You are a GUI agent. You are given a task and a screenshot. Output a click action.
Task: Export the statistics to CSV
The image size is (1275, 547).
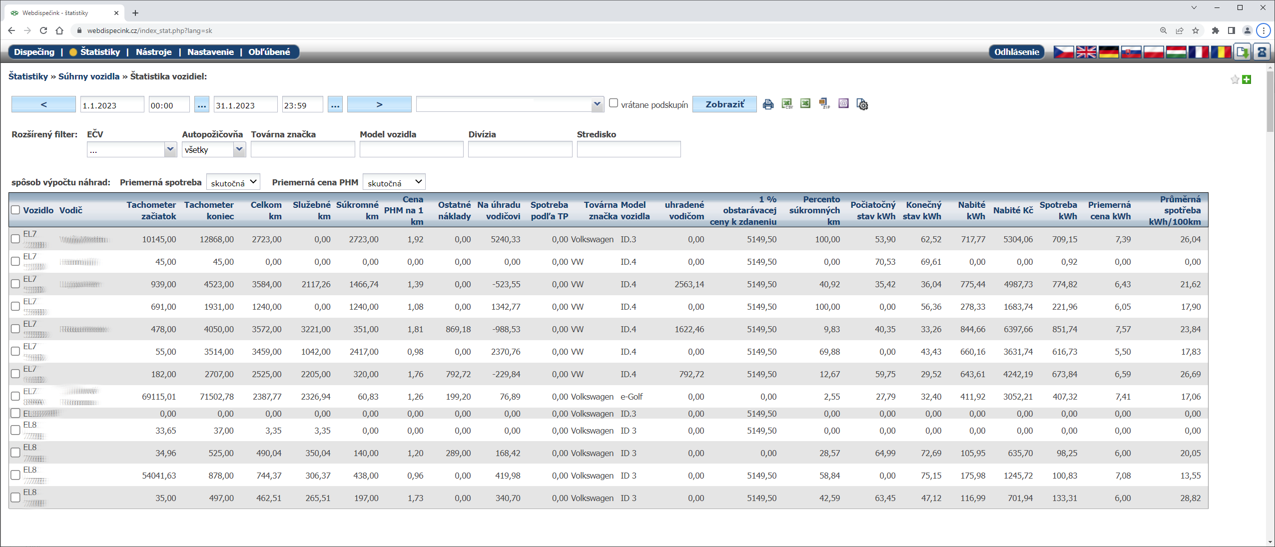point(787,104)
